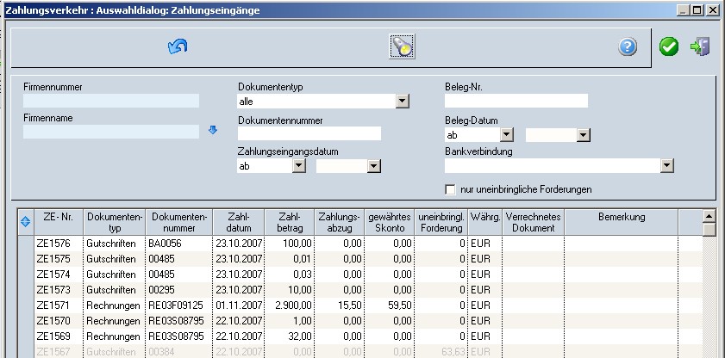Click into the Dokumentennummer field
Screen dimensions: 725x358
point(309,133)
